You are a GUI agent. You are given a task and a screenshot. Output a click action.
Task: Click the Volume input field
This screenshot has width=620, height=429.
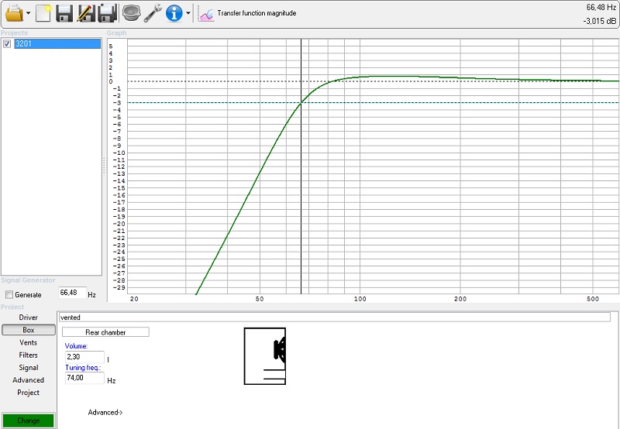click(84, 357)
